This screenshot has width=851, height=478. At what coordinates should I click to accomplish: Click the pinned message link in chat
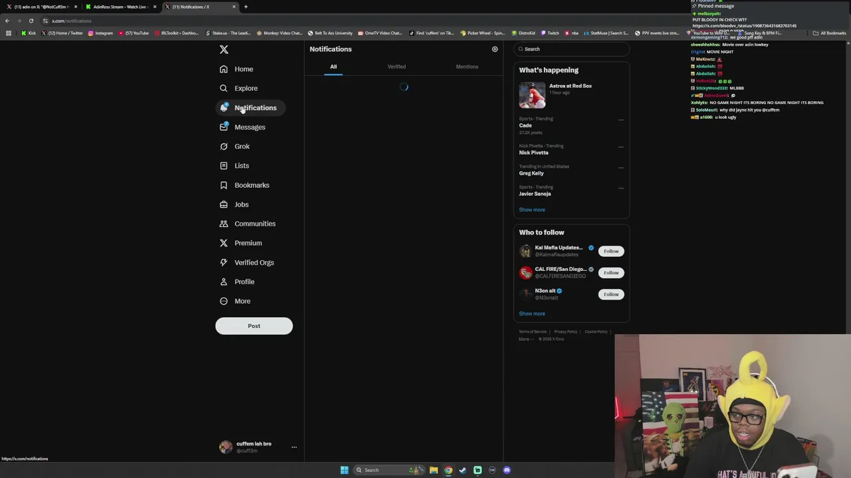744,26
